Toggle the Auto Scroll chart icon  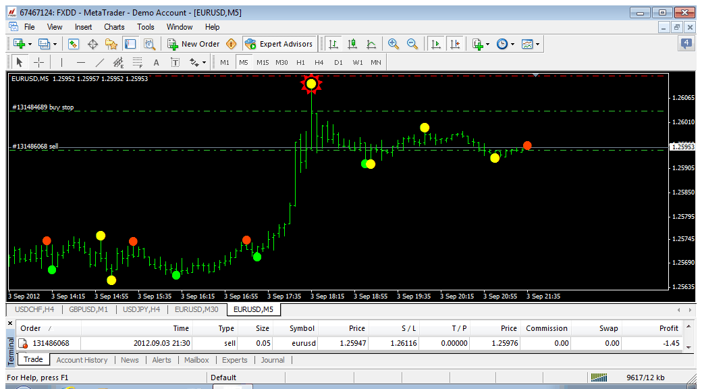tap(435, 44)
